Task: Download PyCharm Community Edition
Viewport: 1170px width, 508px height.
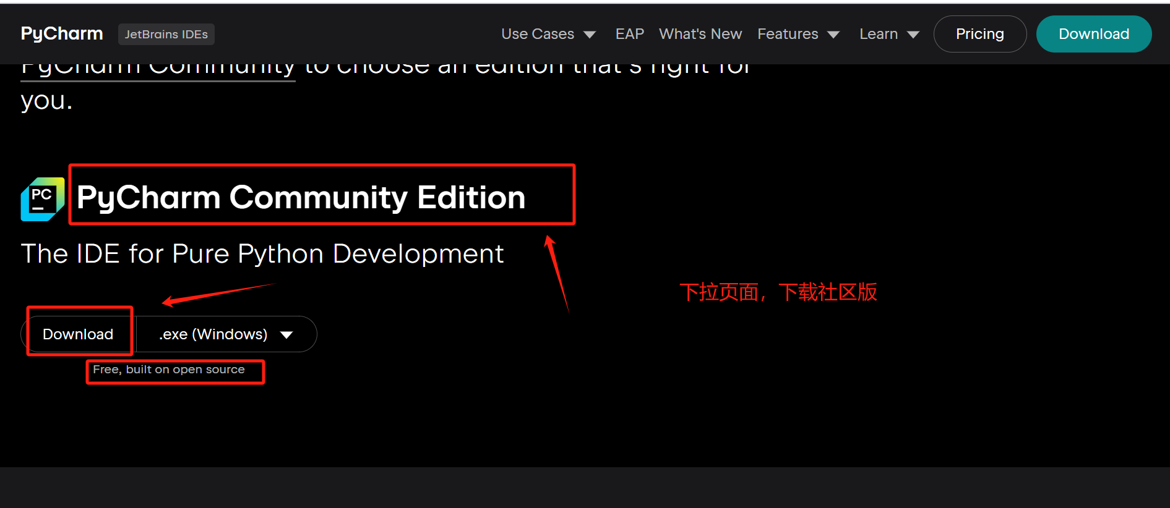Action: pyautogui.click(x=78, y=334)
